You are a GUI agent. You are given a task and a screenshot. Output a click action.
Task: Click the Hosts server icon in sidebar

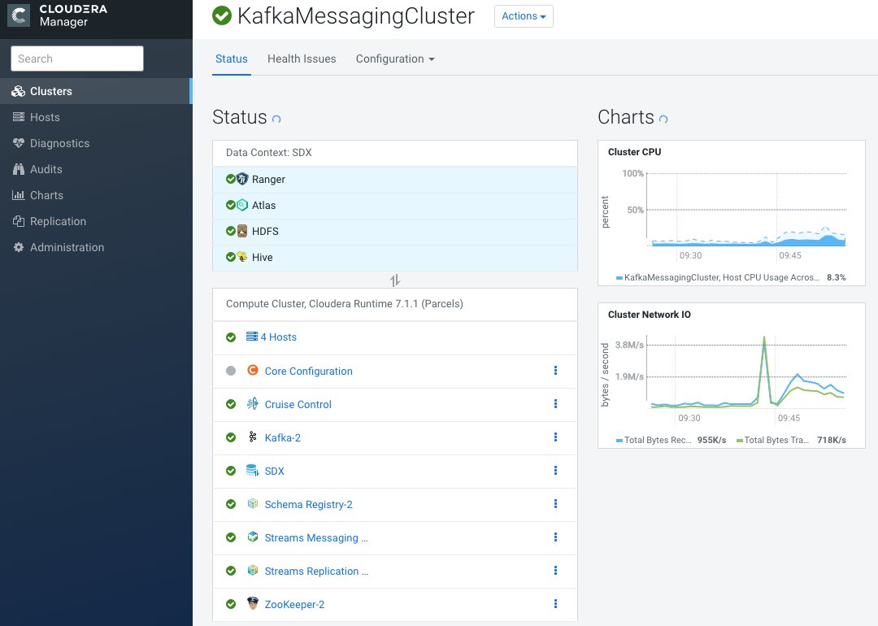(19, 117)
